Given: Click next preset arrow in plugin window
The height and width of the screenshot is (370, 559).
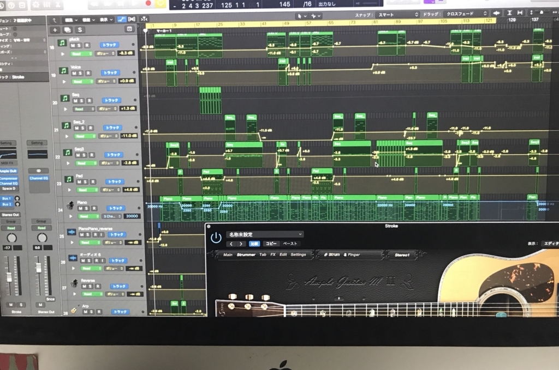Looking at the screenshot, I should 241,244.
